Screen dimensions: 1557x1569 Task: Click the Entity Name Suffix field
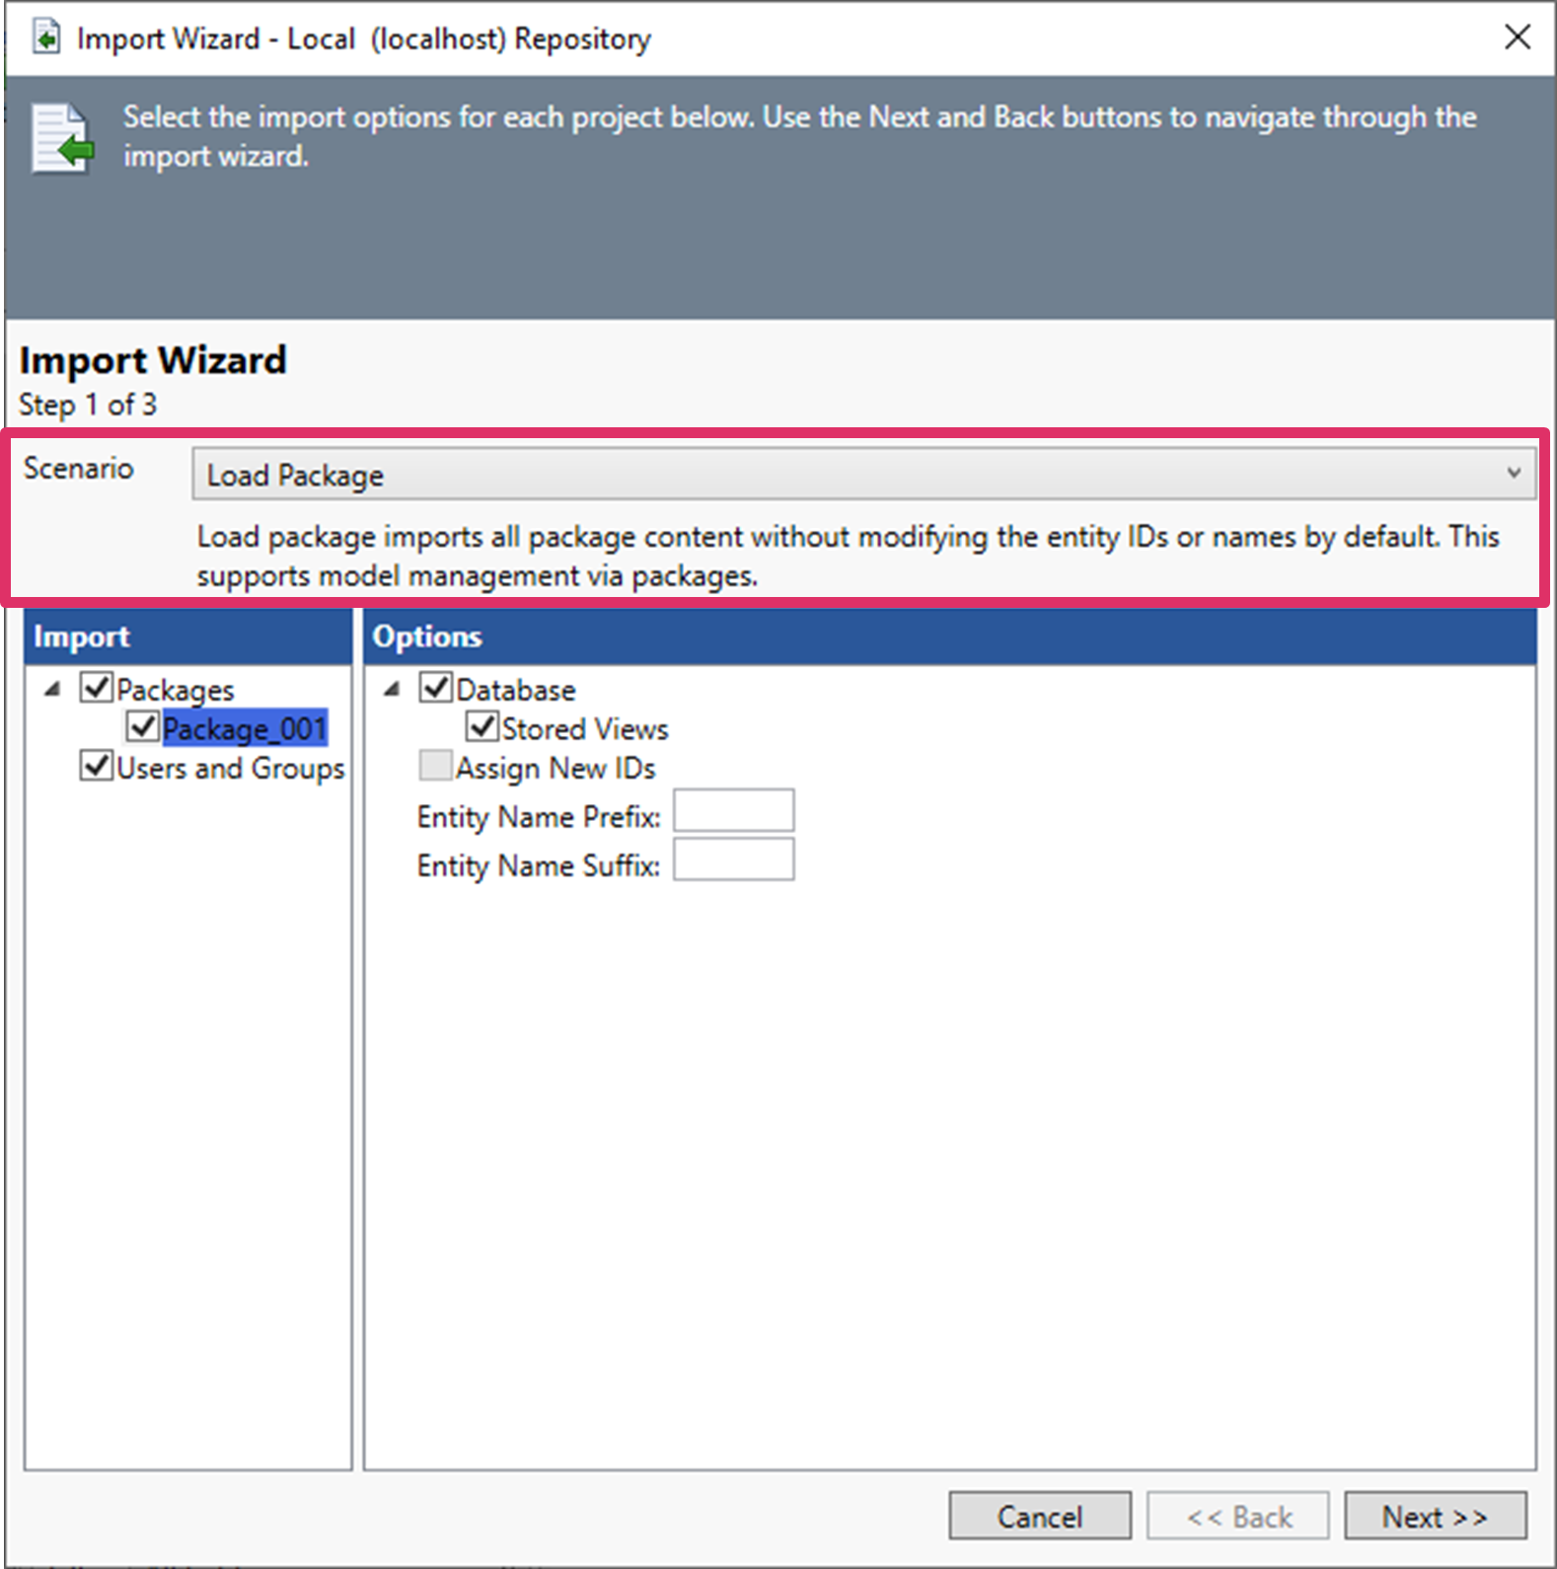733,859
